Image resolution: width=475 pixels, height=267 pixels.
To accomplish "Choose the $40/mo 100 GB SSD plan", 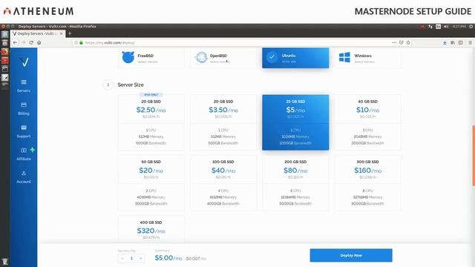I will coord(223,183).
